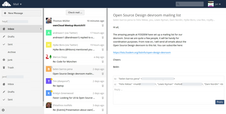Click the search field in top bar
Viewport: 226px width, 114px height.
point(190,4)
